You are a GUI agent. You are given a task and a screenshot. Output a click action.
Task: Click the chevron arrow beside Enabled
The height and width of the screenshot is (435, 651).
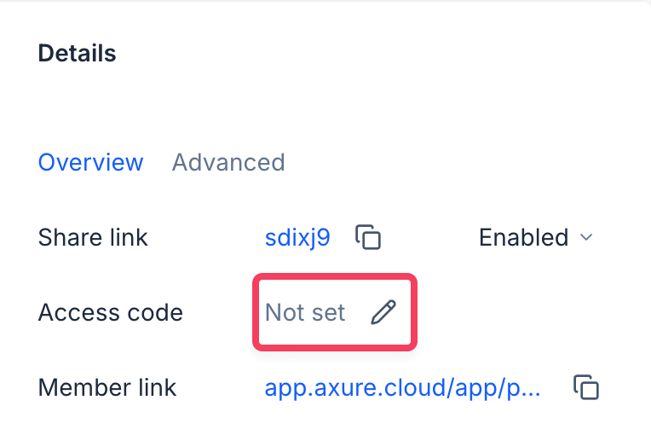586,237
